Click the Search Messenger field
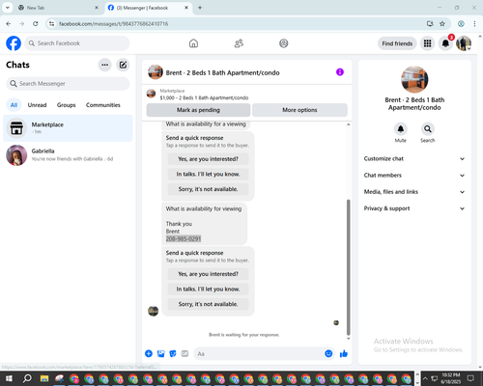483x386 pixels. [68, 84]
